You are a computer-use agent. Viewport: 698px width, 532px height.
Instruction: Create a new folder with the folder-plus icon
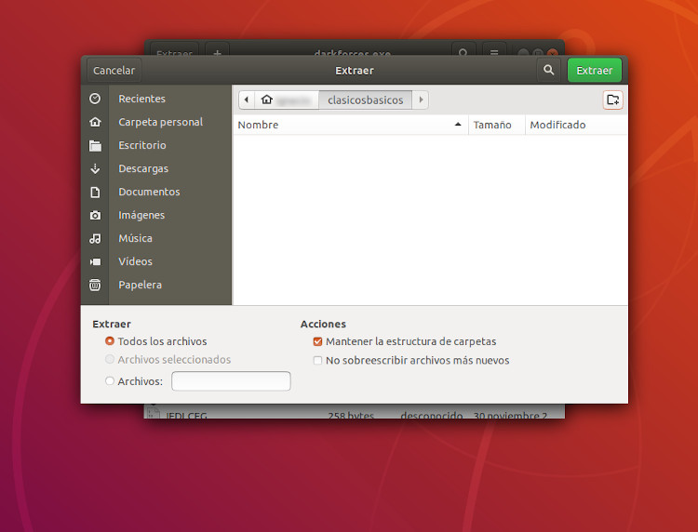tap(613, 100)
